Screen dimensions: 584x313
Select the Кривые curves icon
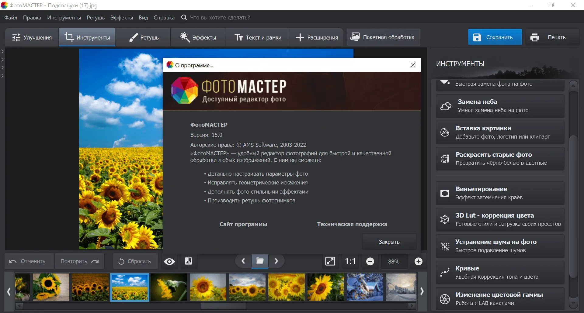pos(445,273)
